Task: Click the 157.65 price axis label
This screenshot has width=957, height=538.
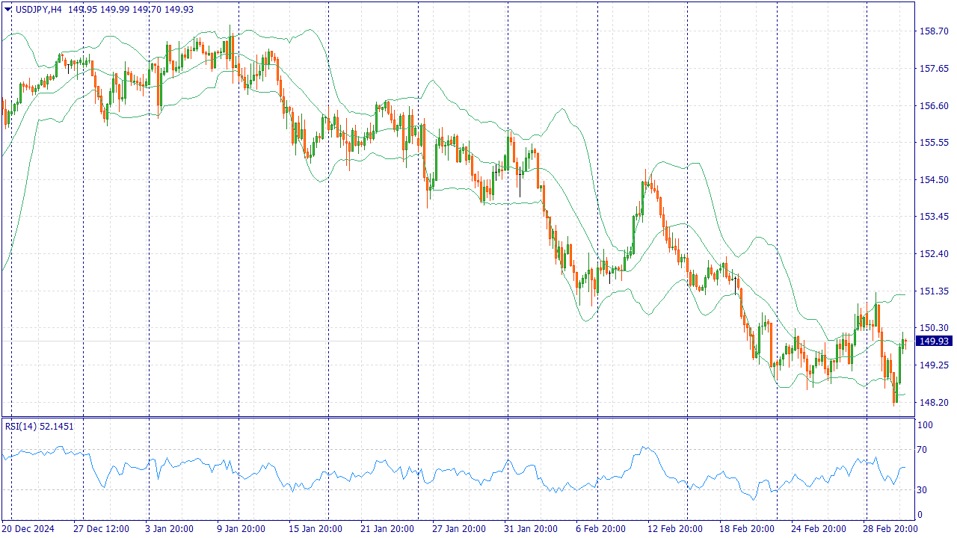Action: coord(933,69)
